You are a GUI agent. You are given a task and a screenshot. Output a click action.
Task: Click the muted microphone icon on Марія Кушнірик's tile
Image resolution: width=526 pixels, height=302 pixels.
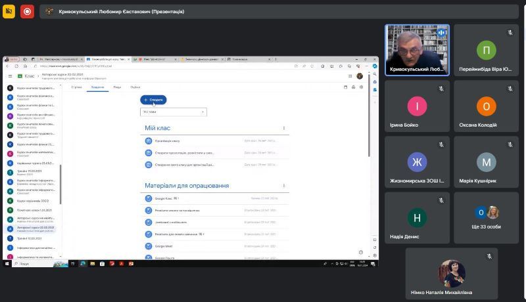(510, 144)
